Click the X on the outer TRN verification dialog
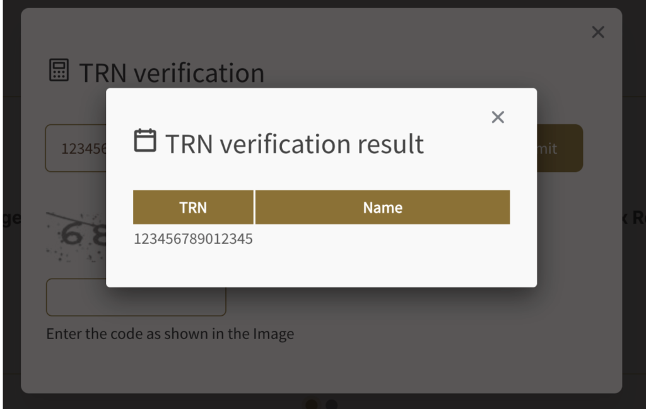This screenshot has width=646, height=409. click(597, 32)
